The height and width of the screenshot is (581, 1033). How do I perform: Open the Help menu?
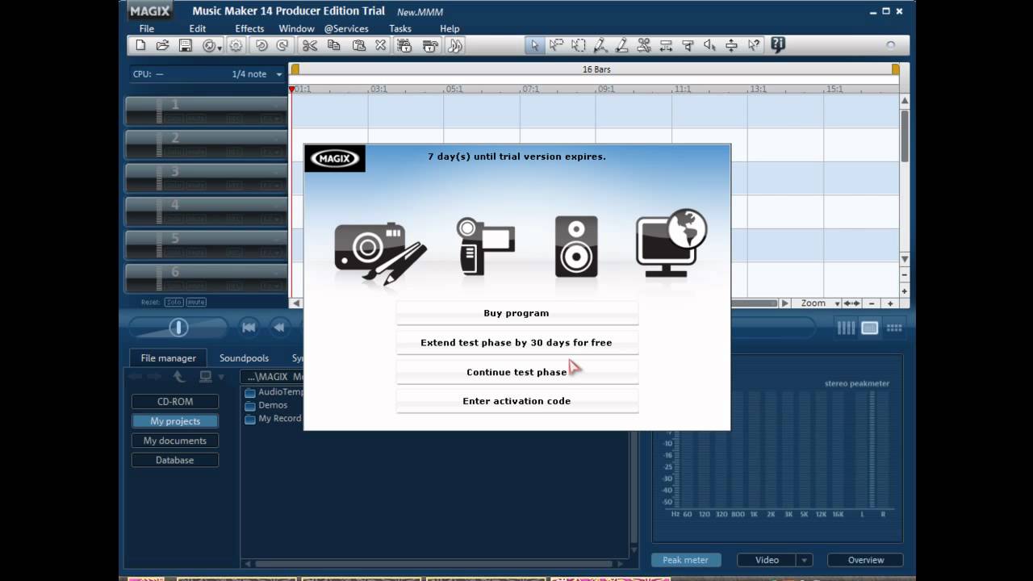(450, 28)
